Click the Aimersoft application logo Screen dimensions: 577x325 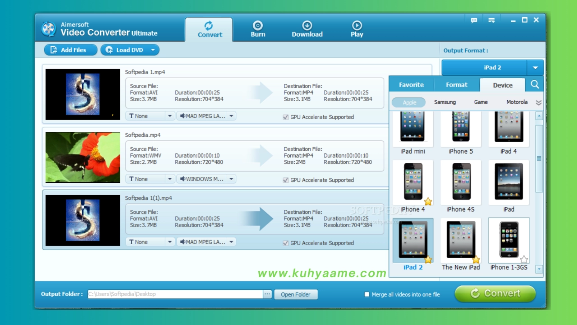click(x=48, y=29)
